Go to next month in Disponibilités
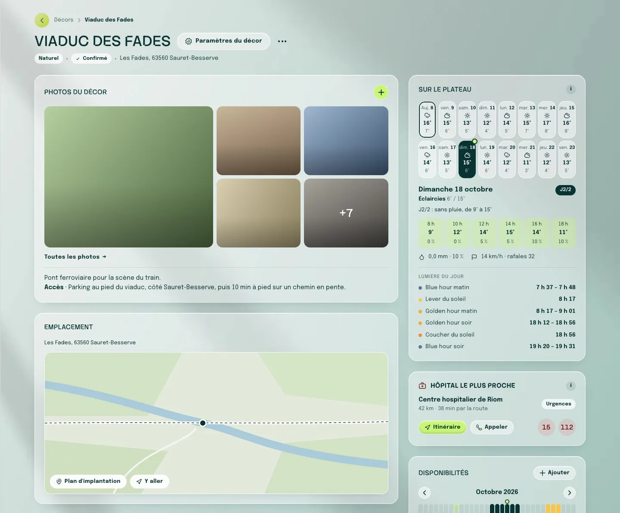This screenshot has width=620, height=513. click(569, 493)
